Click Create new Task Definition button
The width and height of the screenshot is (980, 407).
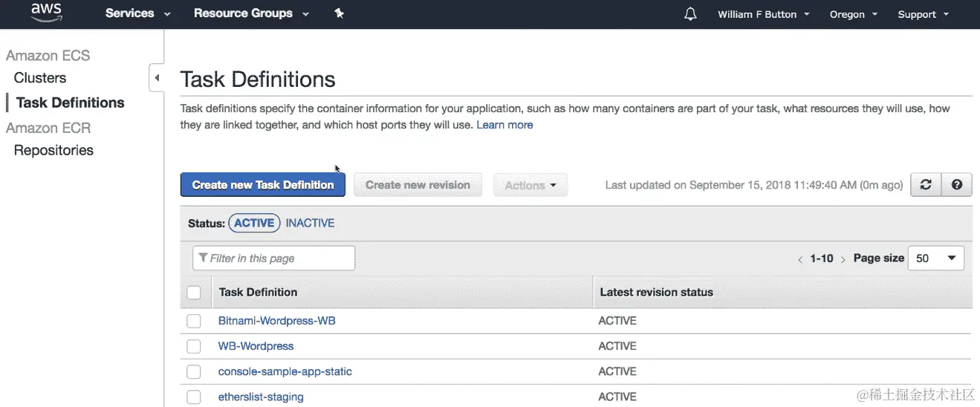click(x=263, y=185)
